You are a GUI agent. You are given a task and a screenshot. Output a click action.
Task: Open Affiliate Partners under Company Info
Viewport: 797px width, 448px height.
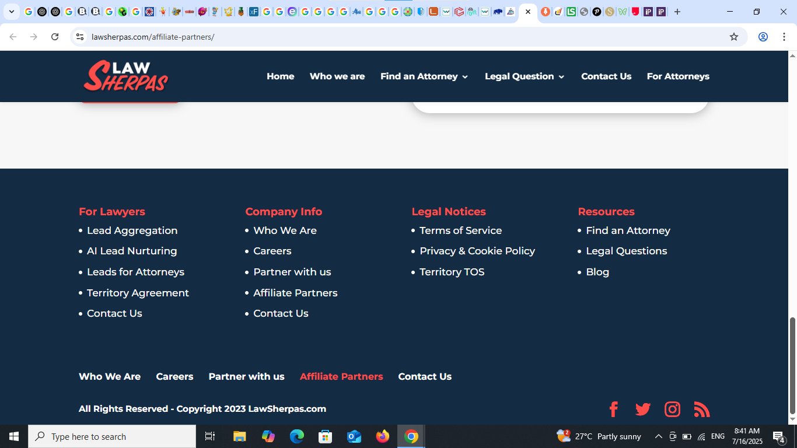coord(295,293)
